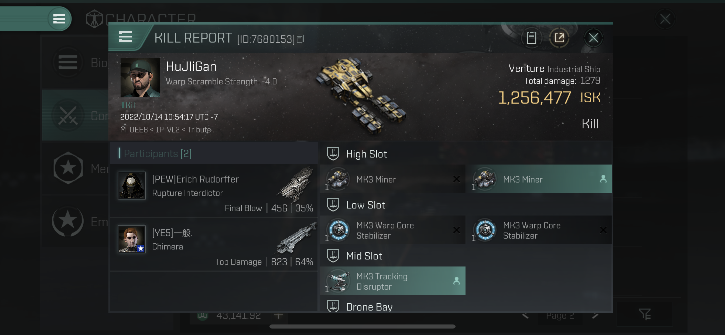
Task: Click the Kill Report export icon
Action: point(559,38)
